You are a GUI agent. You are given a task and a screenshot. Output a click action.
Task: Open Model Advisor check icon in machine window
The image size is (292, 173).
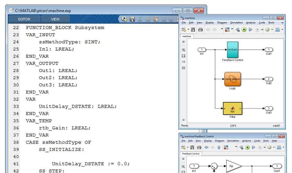click(267, 29)
